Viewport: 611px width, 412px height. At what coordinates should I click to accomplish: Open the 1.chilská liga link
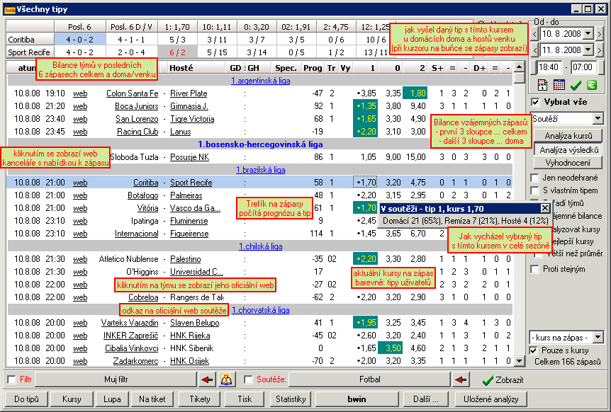pyautogui.click(x=260, y=246)
